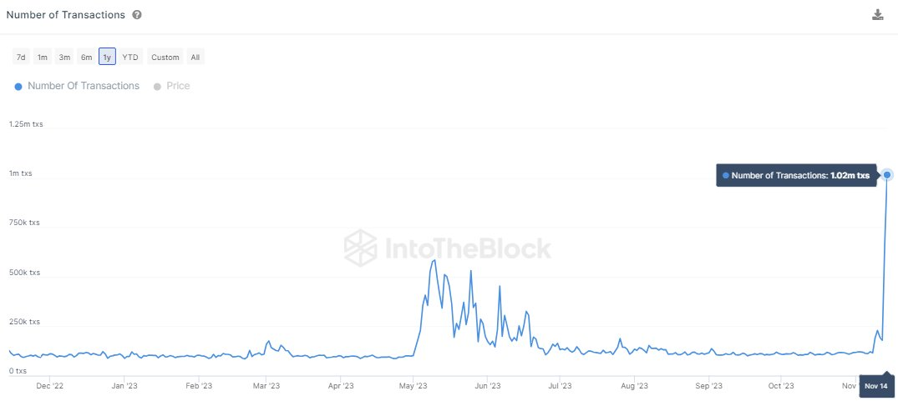Click the highlighted Nov 14 data point
Viewport: 898px width, 406px height.
pos(887,175)
